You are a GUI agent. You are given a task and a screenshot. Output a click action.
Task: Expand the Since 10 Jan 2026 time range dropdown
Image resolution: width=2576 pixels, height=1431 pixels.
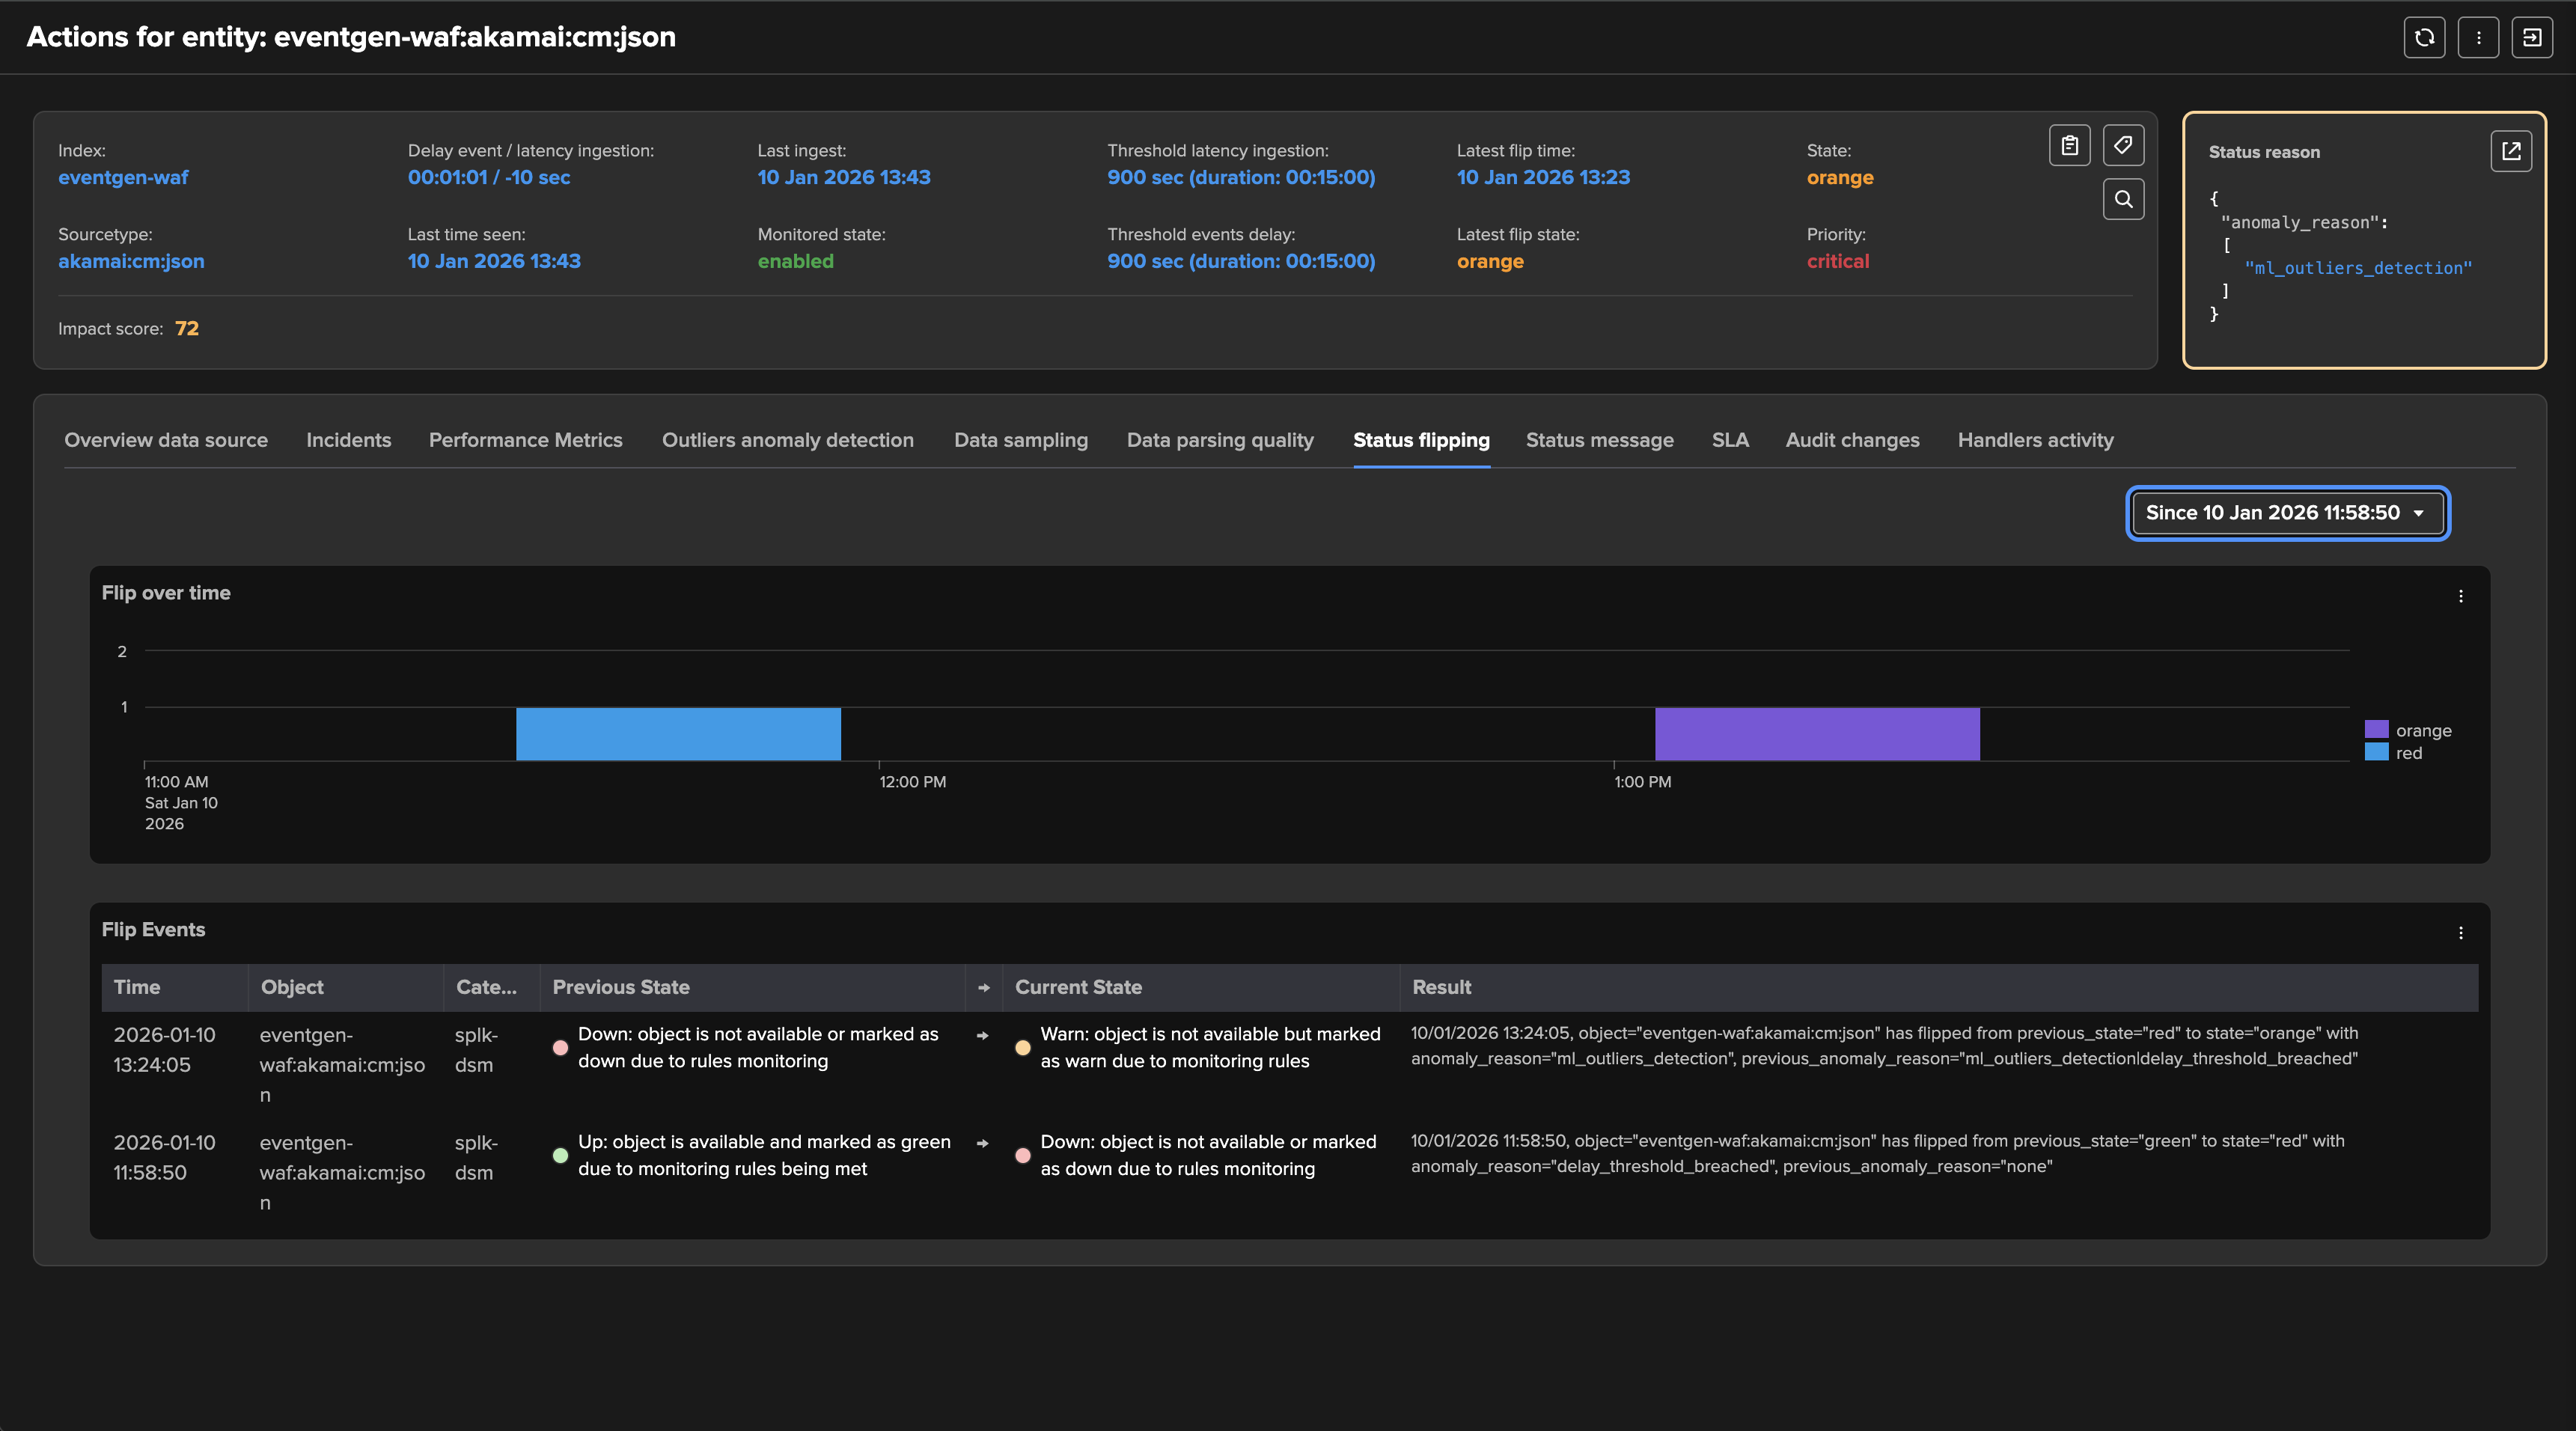2287,513
